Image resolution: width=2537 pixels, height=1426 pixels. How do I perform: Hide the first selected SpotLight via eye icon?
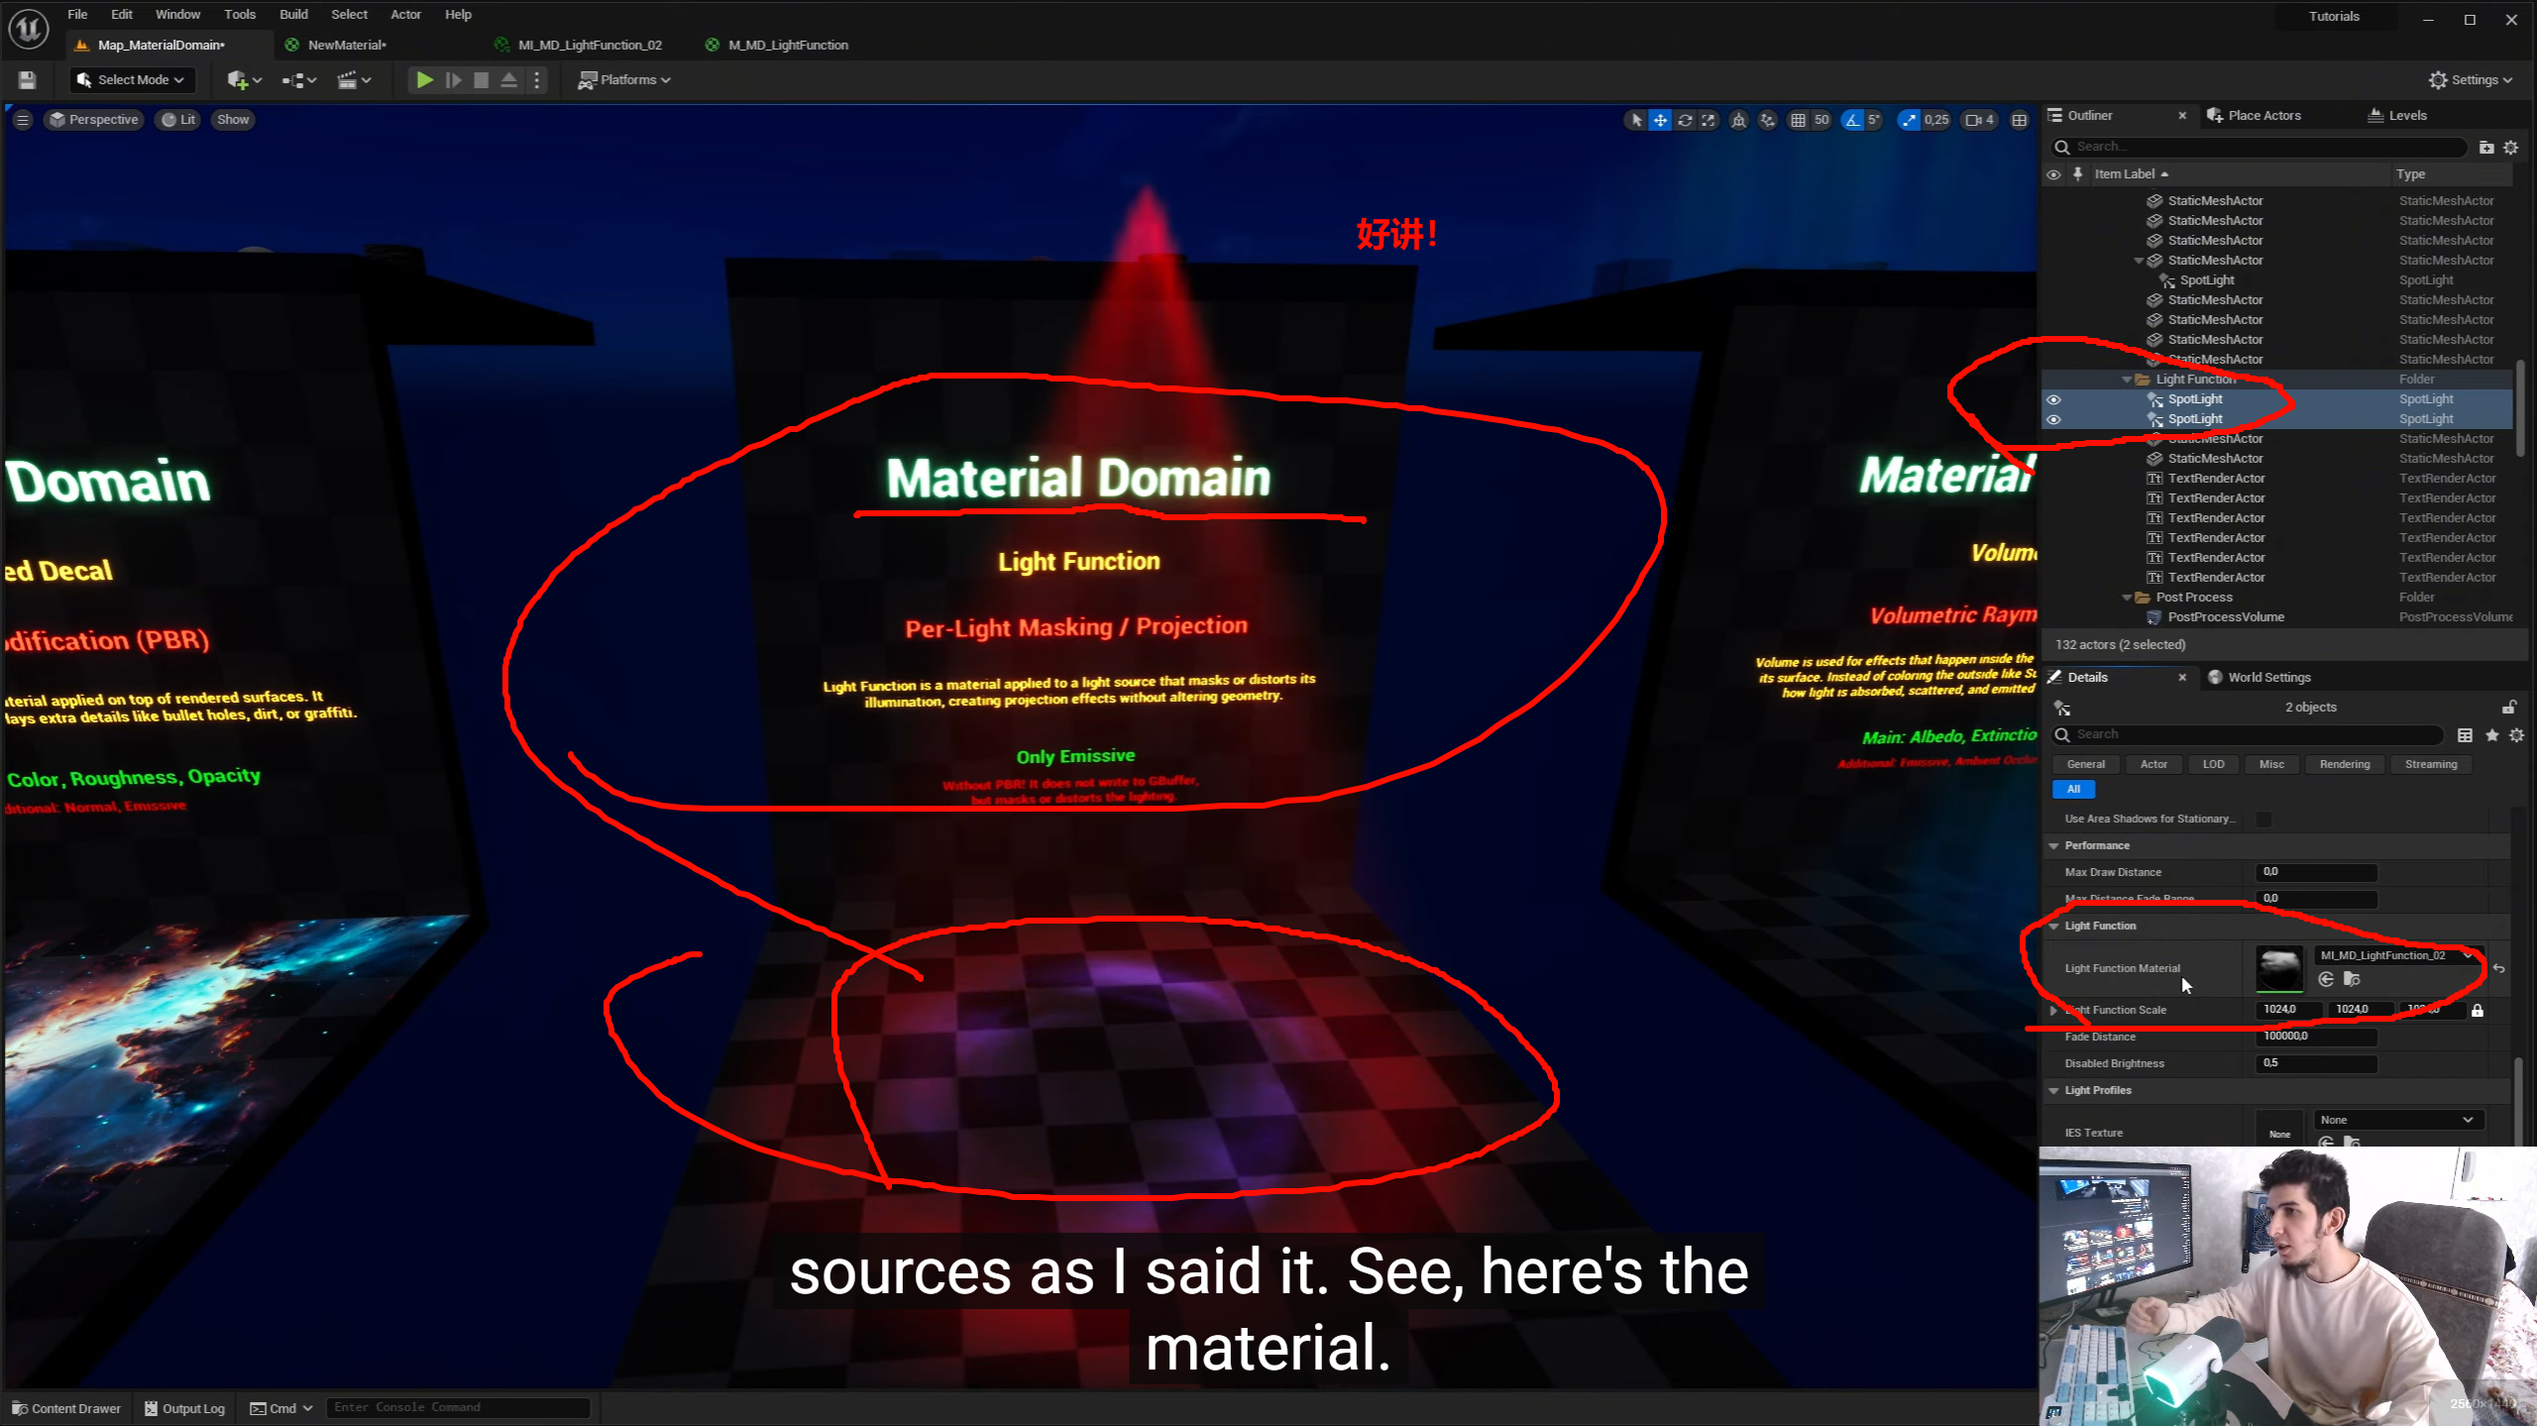(2053, 399)
